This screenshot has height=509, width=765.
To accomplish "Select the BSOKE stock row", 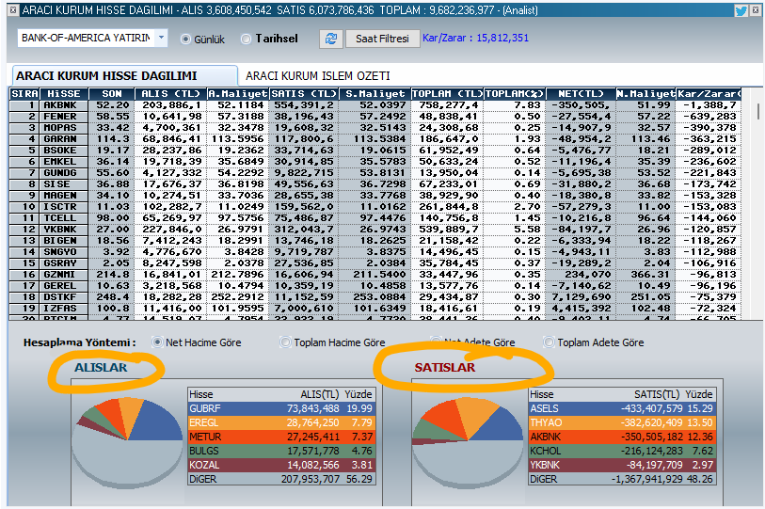I will click(x=375, y=150).
